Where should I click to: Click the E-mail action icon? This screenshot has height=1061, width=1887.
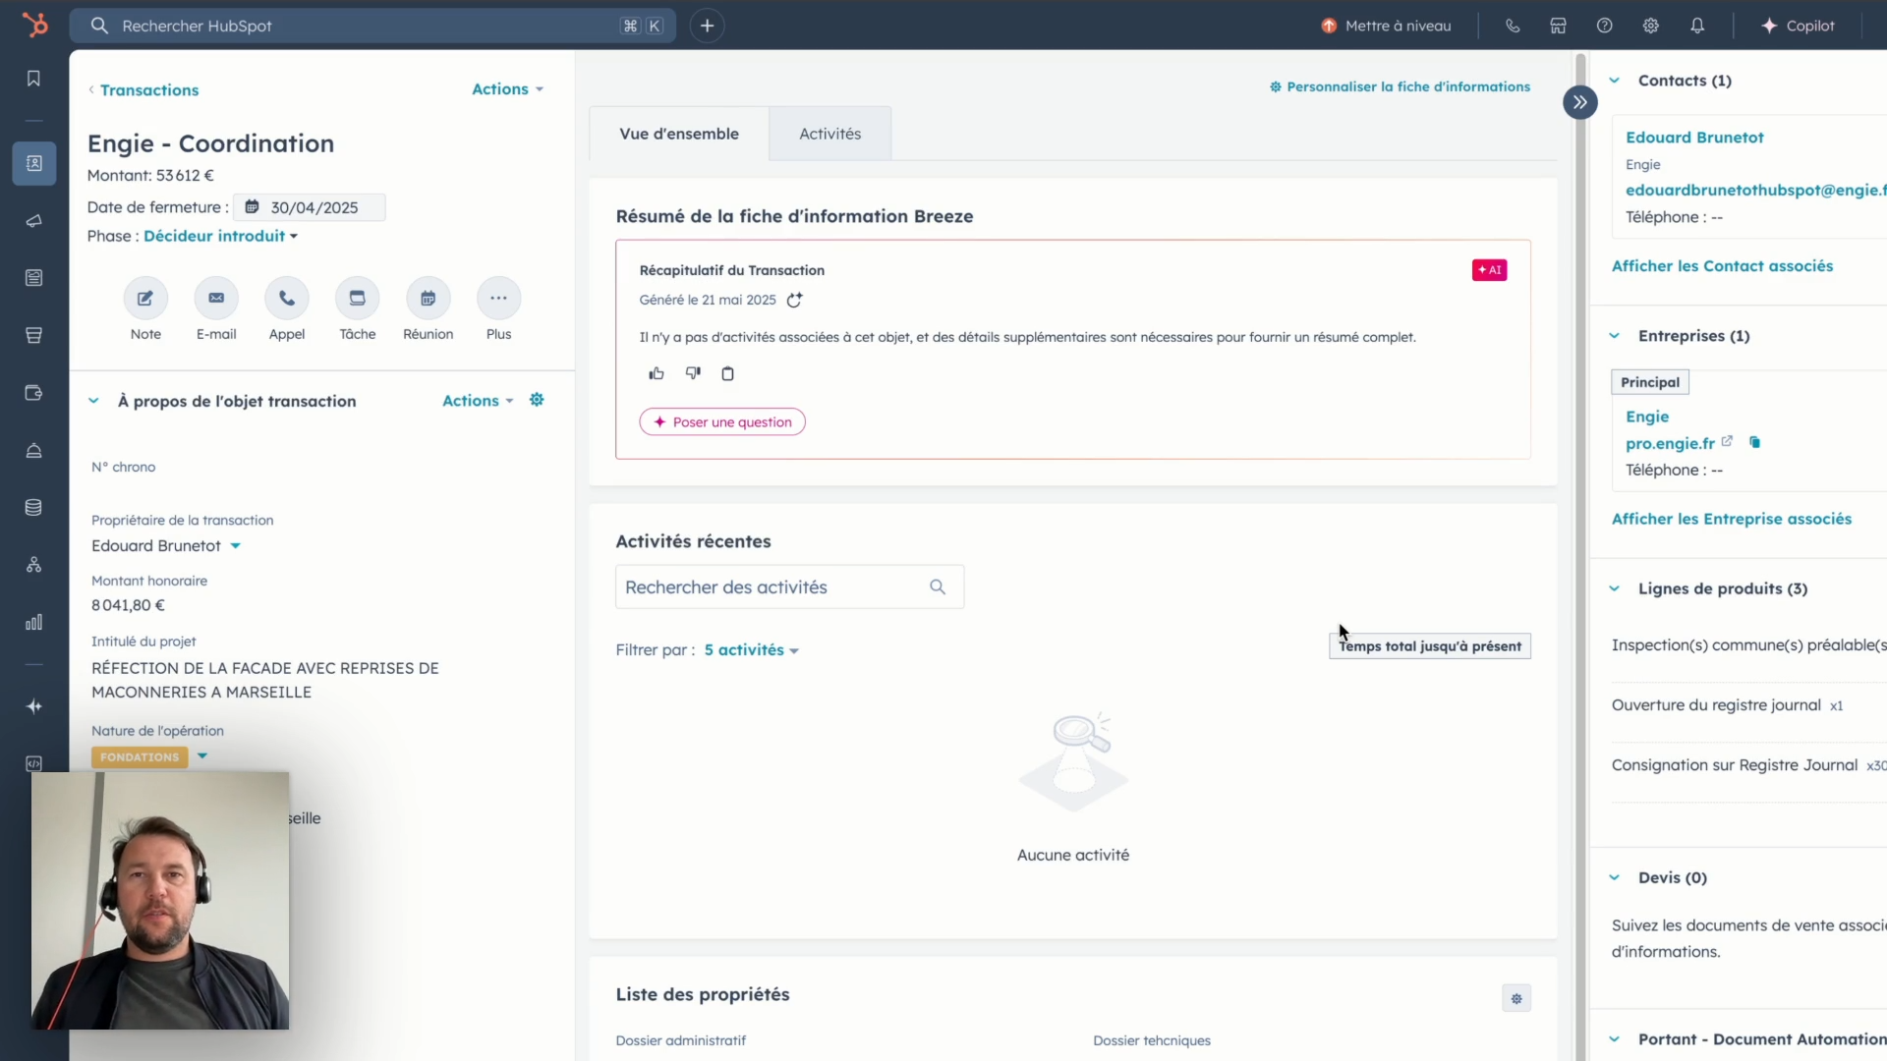point(216,299)
